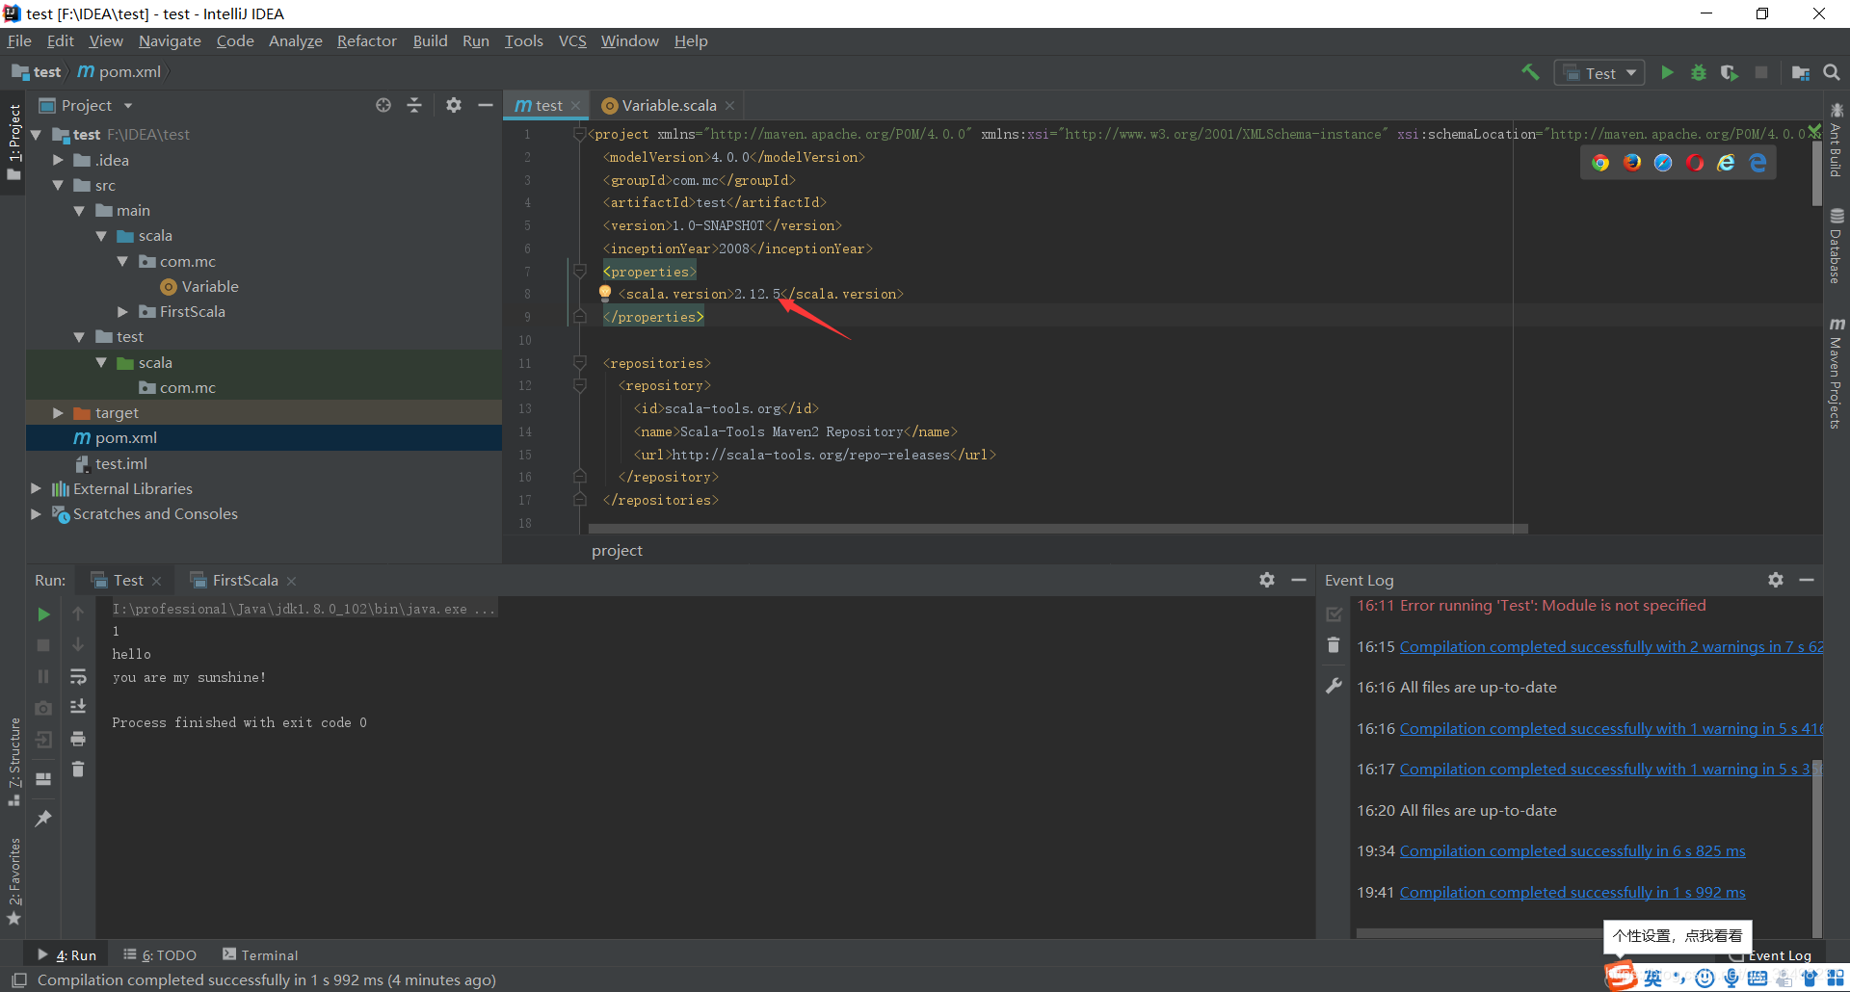The height and width of the screenshot is (992, 1850).
Task: Collapse all in Project panel
Action: [x=414, y=105]
